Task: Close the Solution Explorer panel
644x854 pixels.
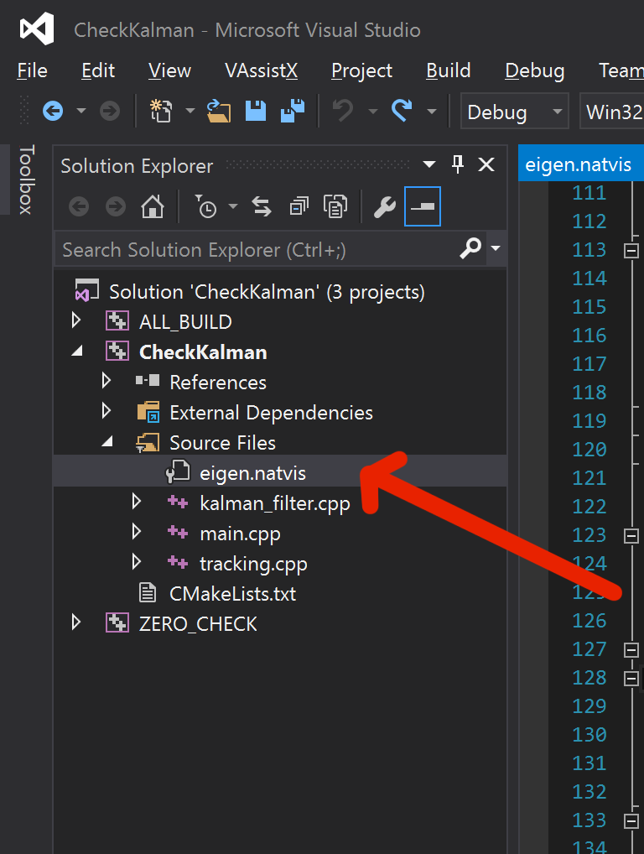Action: [486, 164]
